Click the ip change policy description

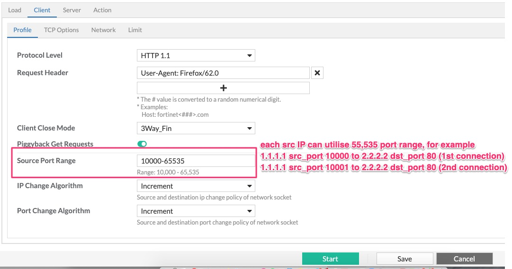[214, 197]
